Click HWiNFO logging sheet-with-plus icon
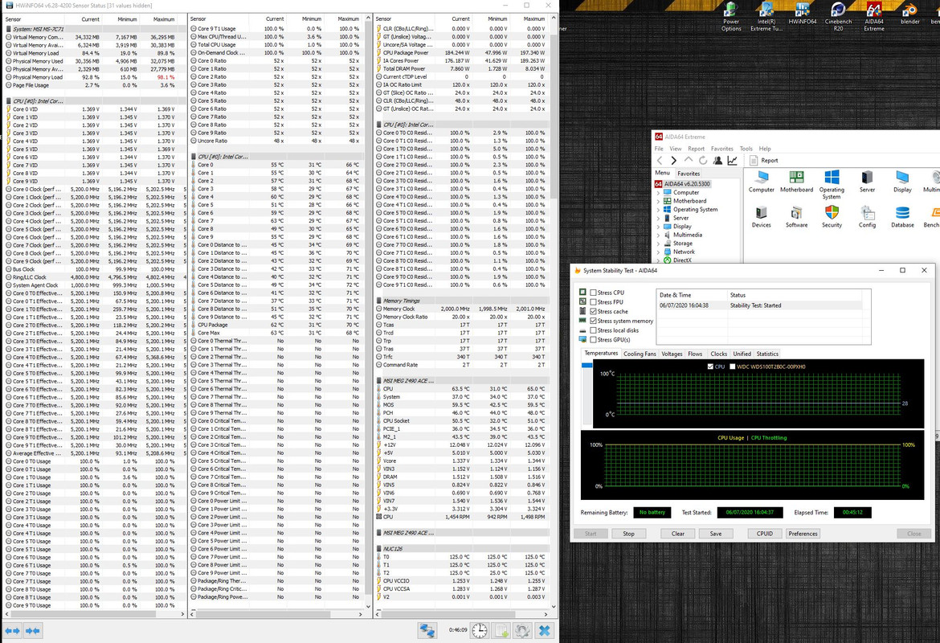Viewport: 940px width, 643px height. pyautogui.click(x=501, y=630)
